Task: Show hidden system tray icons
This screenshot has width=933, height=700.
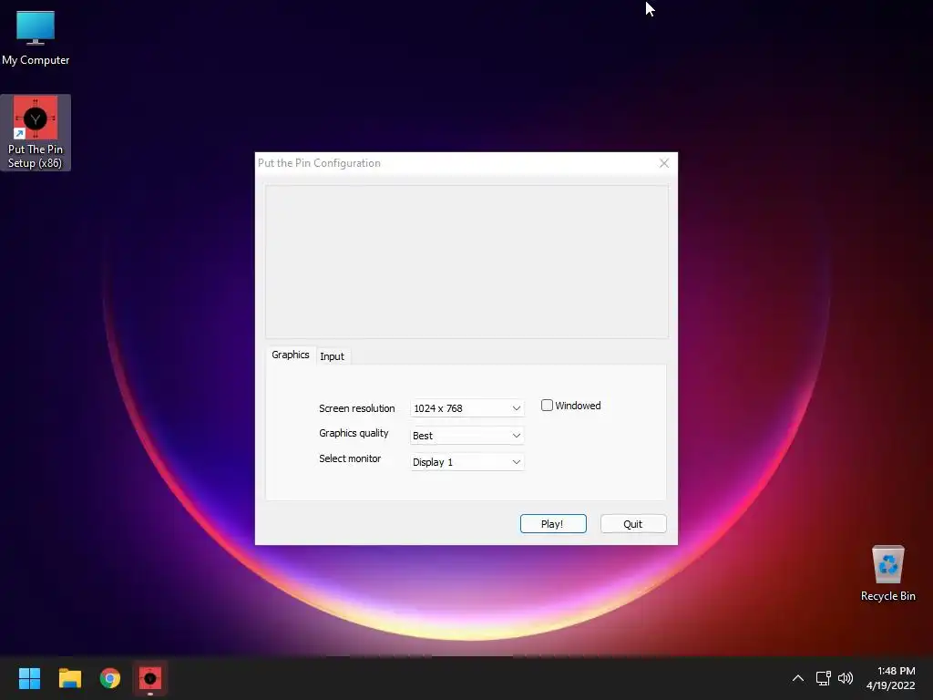Action: click(x=798, y=678)
